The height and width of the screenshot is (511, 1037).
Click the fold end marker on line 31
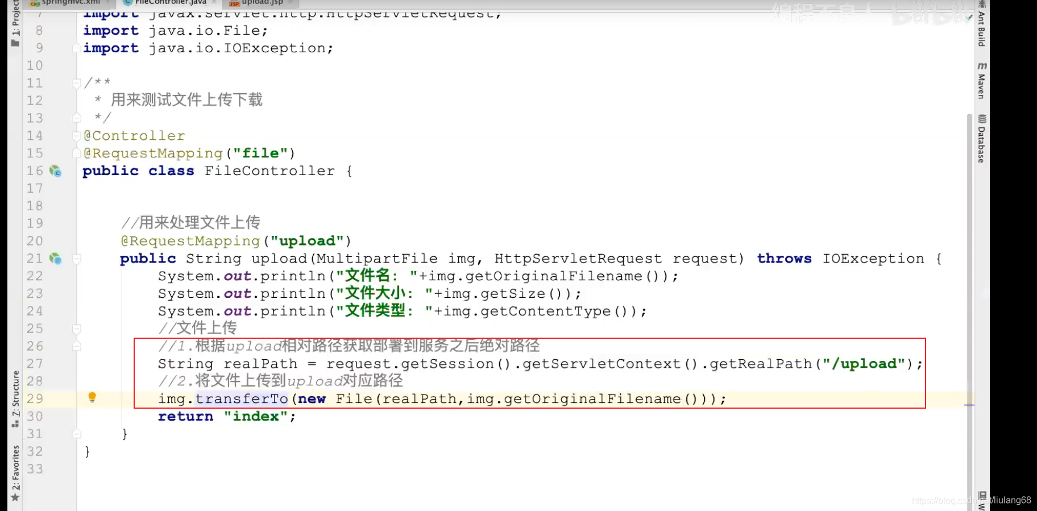(x=77, y=434)
